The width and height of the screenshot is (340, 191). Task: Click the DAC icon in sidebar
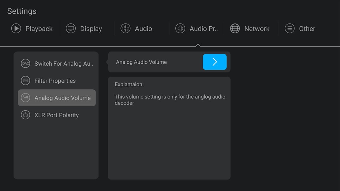click(x=25, y=64)
